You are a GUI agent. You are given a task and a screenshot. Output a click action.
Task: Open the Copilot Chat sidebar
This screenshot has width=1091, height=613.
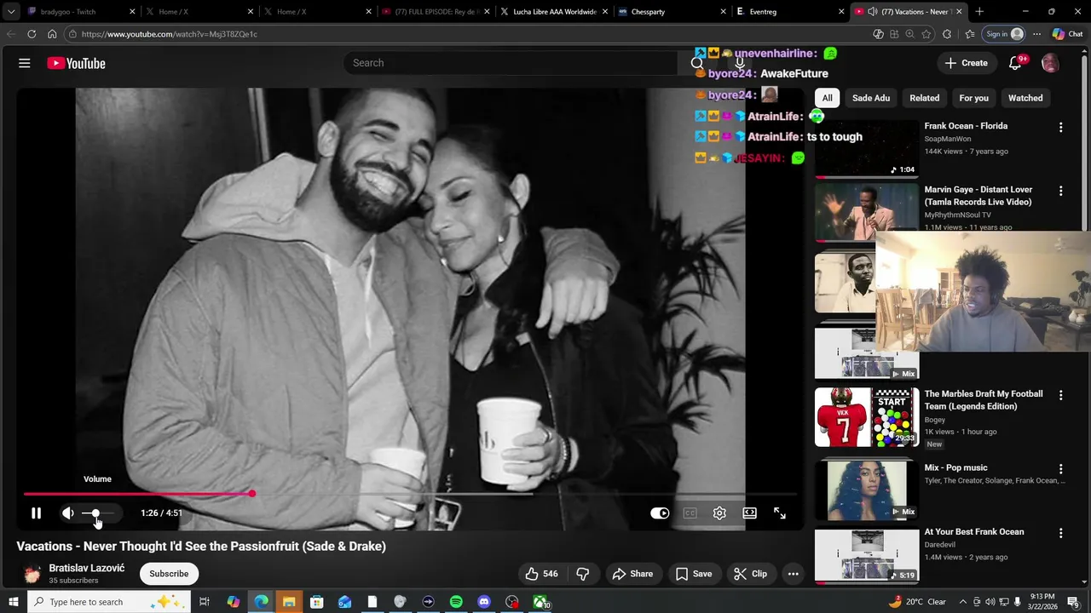[1067, 34]
